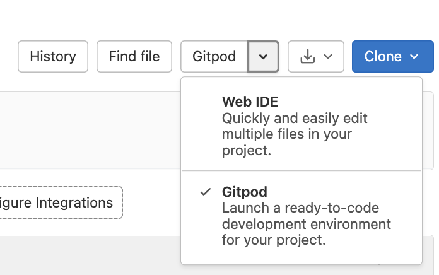439x275 pixels.
Task: Click the chevron inside the Clone button
Action: pyautogui.click(x=414, y=57)
